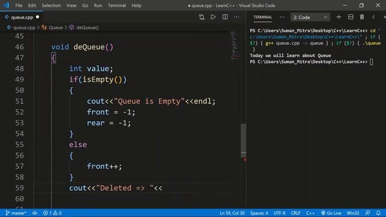Viewport: 386px width, 217px height.
Task: Start Go Live server
Action: click(x=331, y=213)
